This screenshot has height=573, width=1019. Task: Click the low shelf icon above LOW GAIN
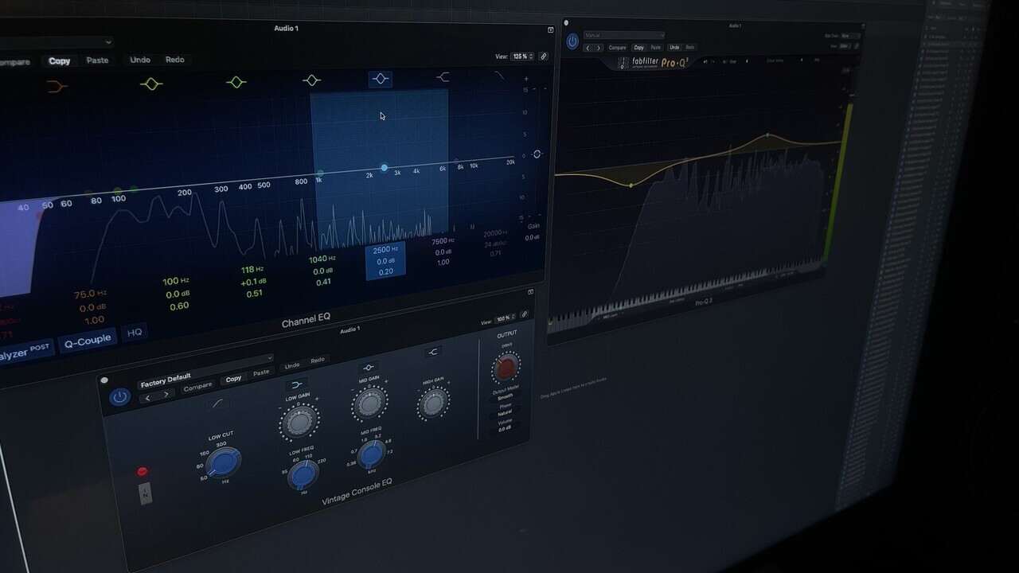296,385
